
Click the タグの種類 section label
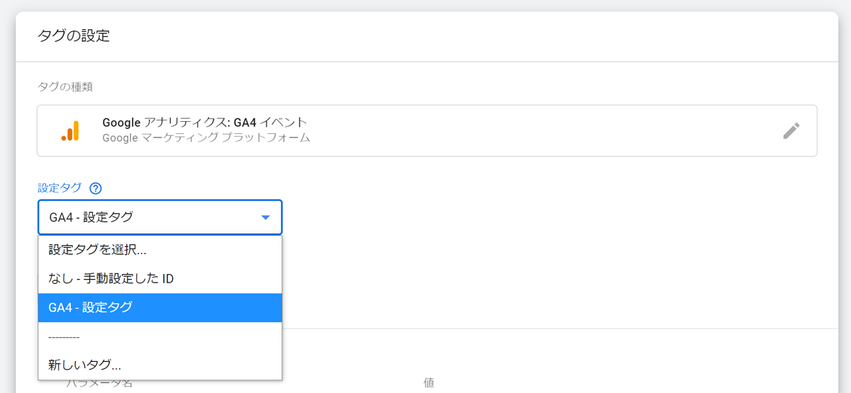[x=65, y=87]
